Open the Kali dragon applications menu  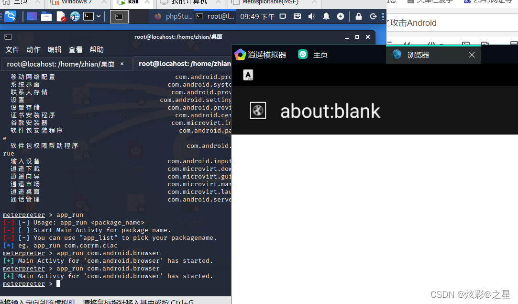tap(10, 16)
